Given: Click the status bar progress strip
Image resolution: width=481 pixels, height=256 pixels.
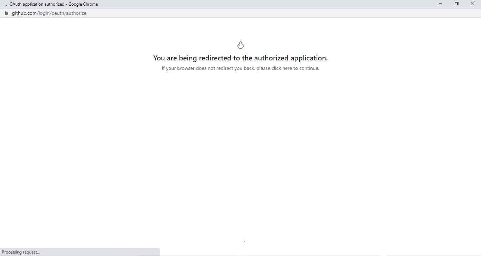Looking at the screenshot, I should point(80,252).
